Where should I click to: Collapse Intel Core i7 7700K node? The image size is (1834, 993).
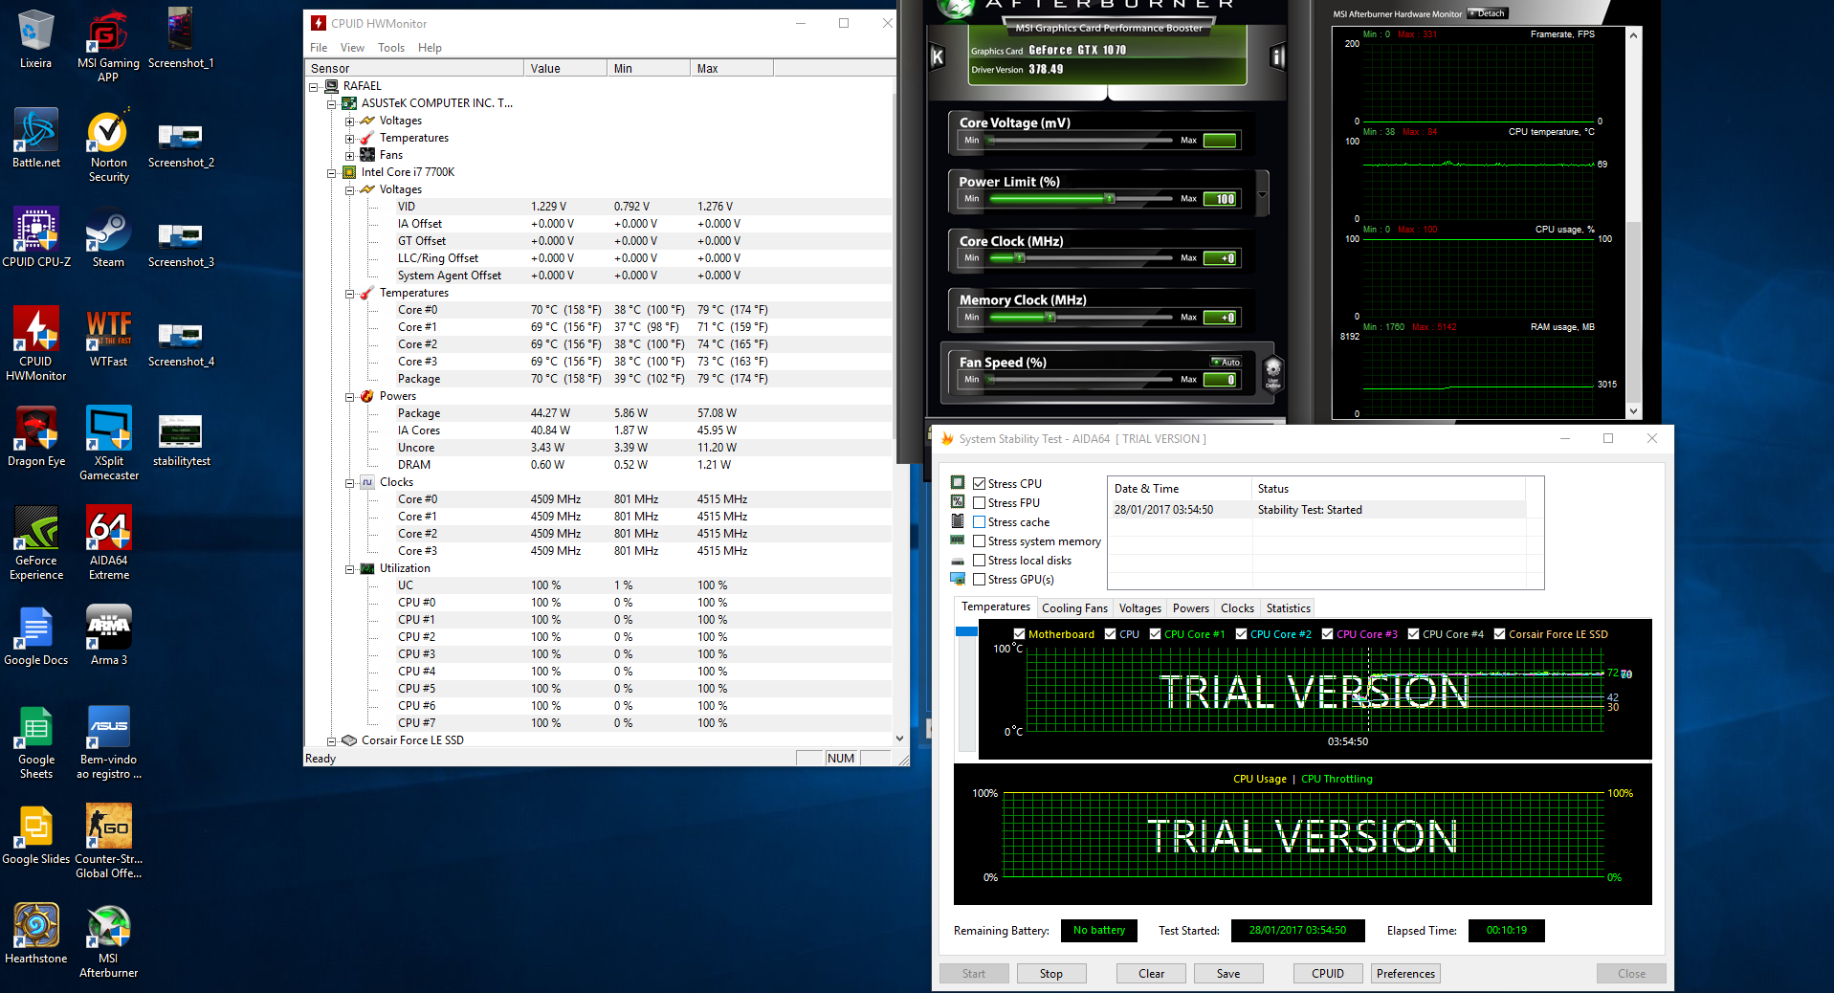point(331,173)
